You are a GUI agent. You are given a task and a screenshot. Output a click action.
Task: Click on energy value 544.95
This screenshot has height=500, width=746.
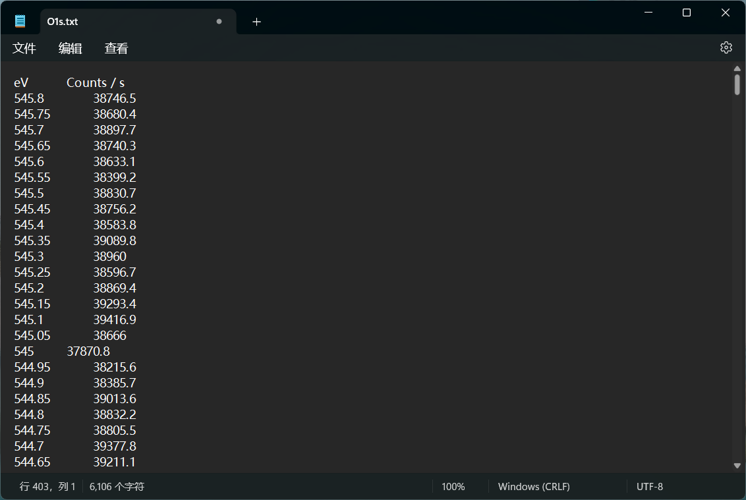(32, 367)
